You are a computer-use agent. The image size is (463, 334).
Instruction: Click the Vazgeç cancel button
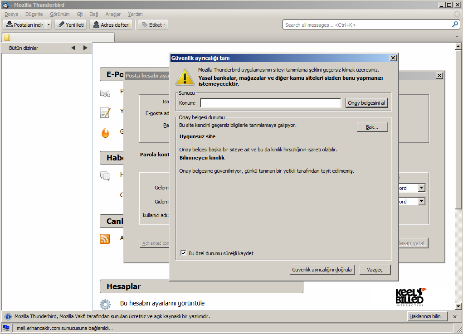(x=375, y=270)
